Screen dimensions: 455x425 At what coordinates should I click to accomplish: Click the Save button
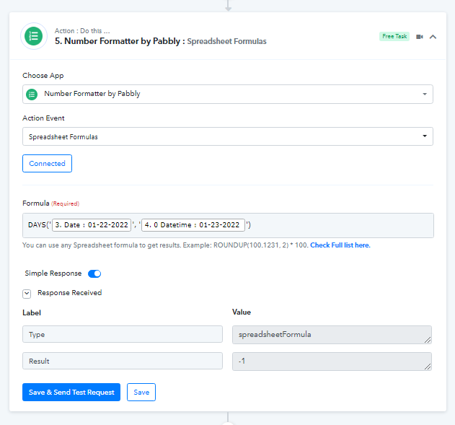(141, 393)
